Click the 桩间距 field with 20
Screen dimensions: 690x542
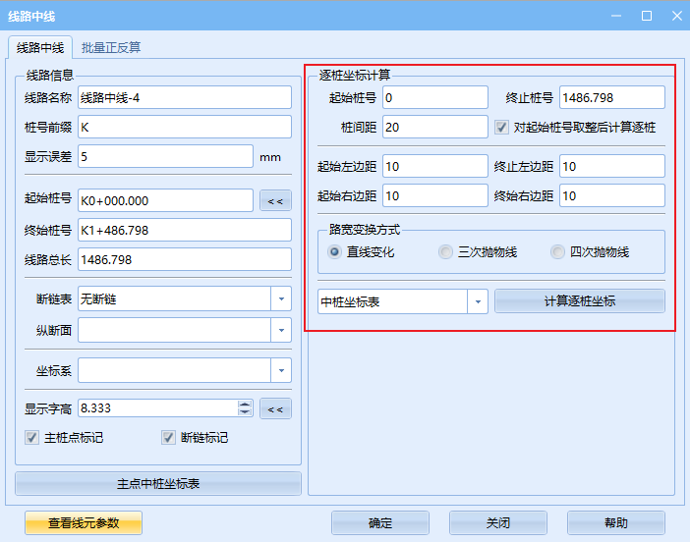click(435, 127)
